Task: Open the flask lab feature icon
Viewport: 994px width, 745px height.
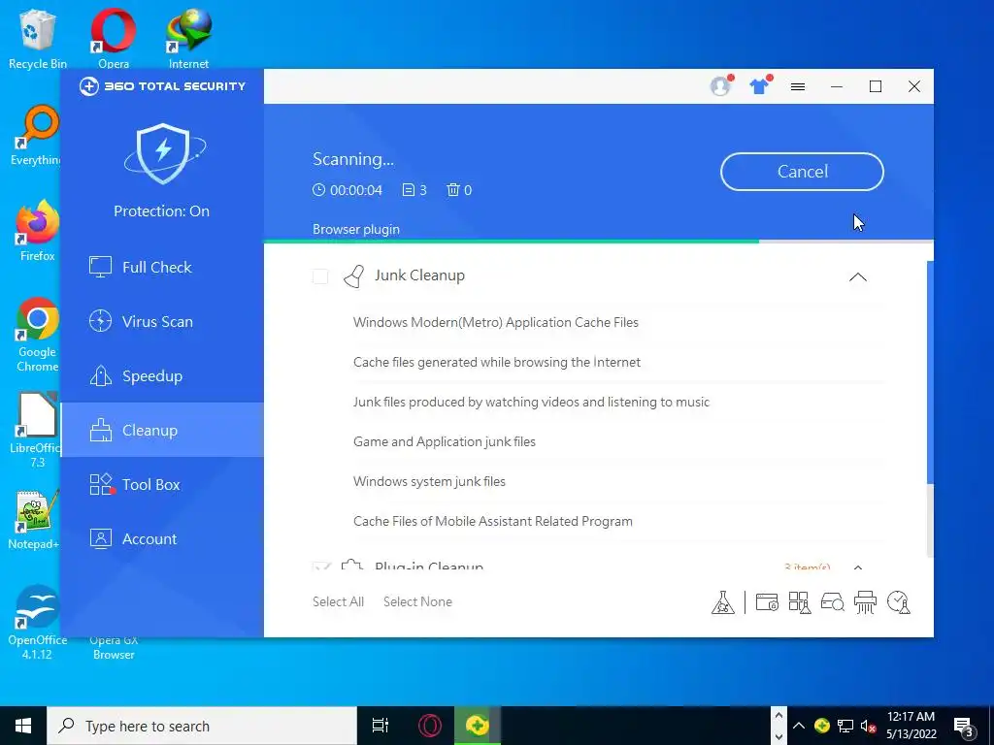Action: click(x=722, y=602)
